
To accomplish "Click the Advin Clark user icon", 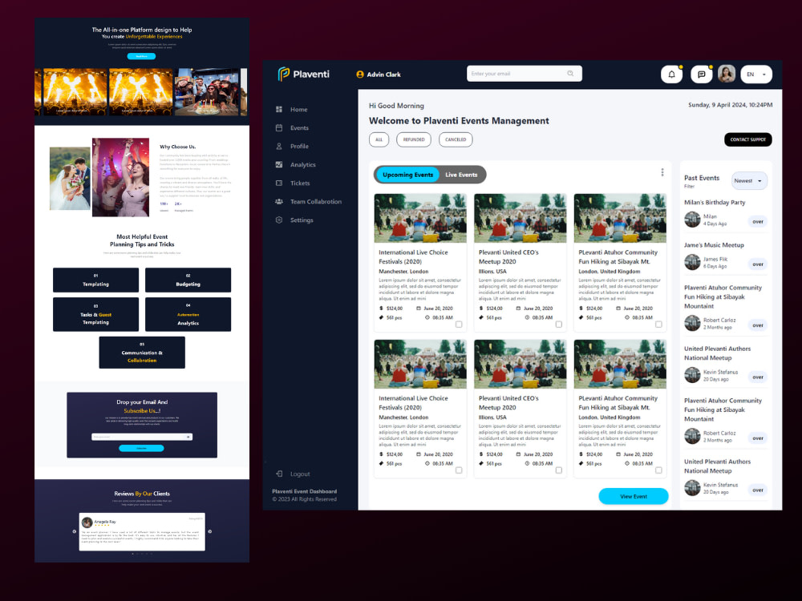I will click(x=360, y=74).
